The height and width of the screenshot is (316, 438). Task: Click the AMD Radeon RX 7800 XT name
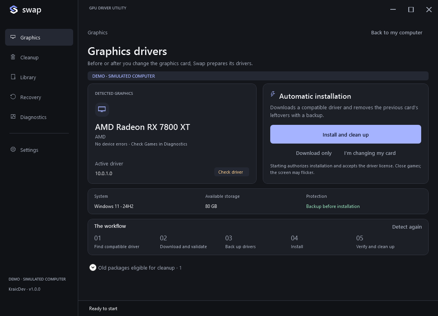142,127
